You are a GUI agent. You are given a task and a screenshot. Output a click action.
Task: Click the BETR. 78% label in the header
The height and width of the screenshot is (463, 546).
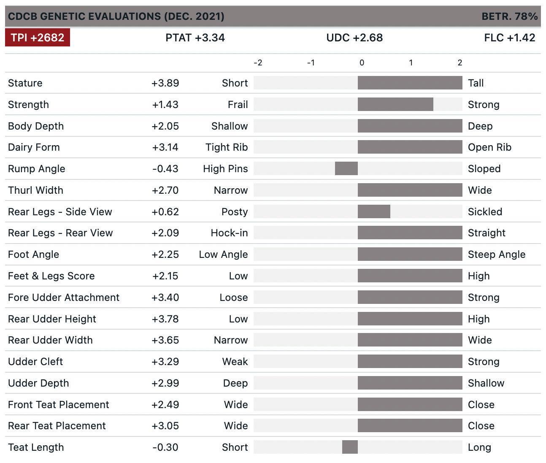click(x=509, y=16)
